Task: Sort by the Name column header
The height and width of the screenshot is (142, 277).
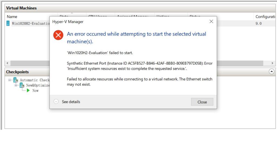Action: 12,17
